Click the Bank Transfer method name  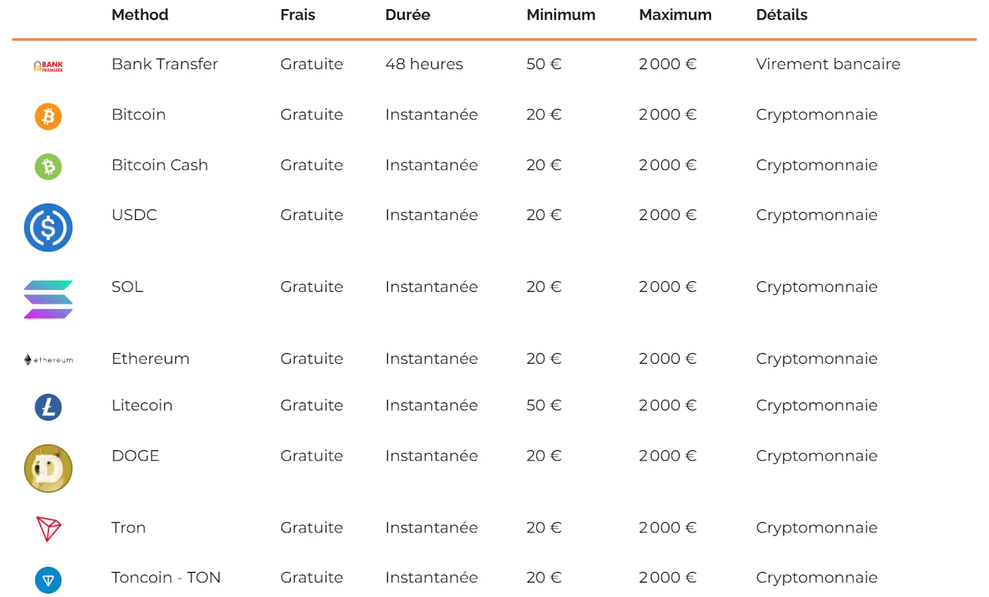165,64
